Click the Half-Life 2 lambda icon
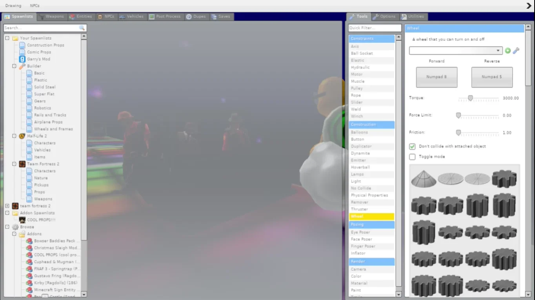This screenshot has width=535, height=300. (x=22, y=136)
